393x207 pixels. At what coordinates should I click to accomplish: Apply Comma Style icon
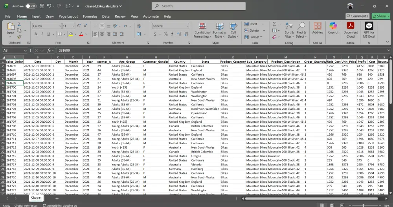click(172, 34)
